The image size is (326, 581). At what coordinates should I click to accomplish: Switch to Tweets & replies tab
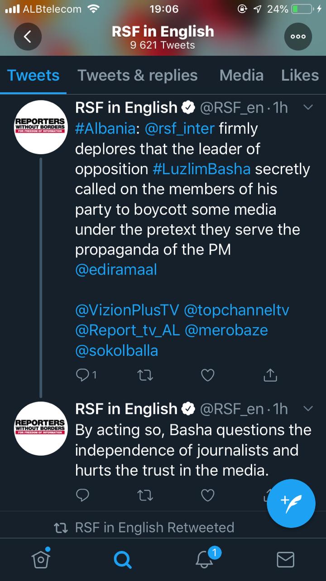[138, 75]
